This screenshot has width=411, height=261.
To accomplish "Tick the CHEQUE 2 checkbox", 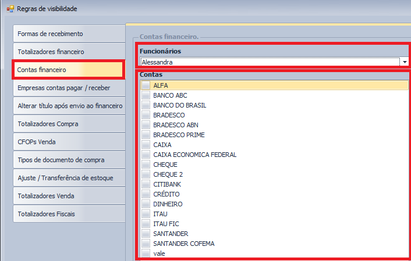I will click(x=146, y=174).
